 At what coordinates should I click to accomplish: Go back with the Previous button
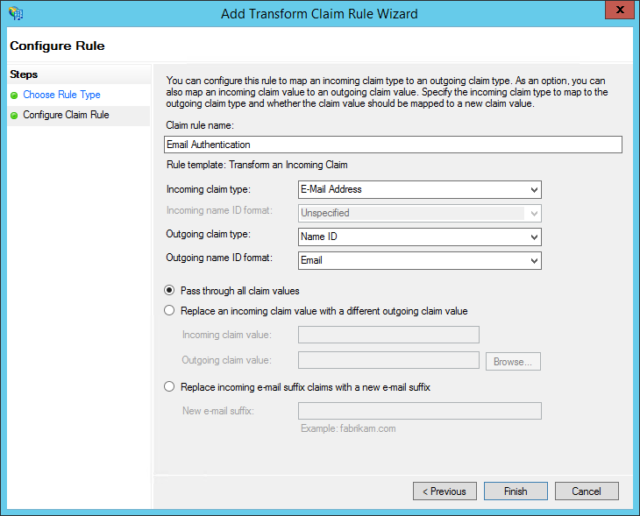pos(445,491)
